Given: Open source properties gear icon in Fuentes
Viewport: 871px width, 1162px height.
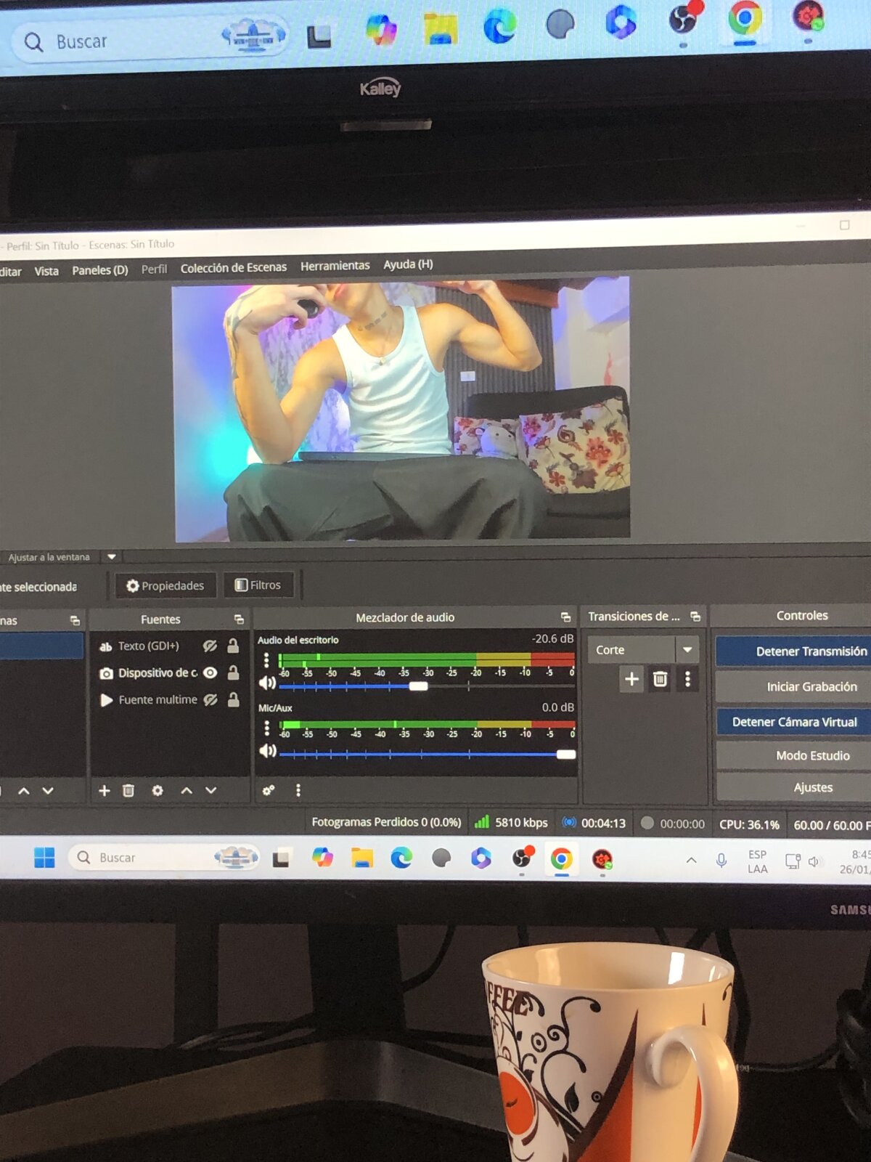Looking at the screenshot, I should 158,791.
